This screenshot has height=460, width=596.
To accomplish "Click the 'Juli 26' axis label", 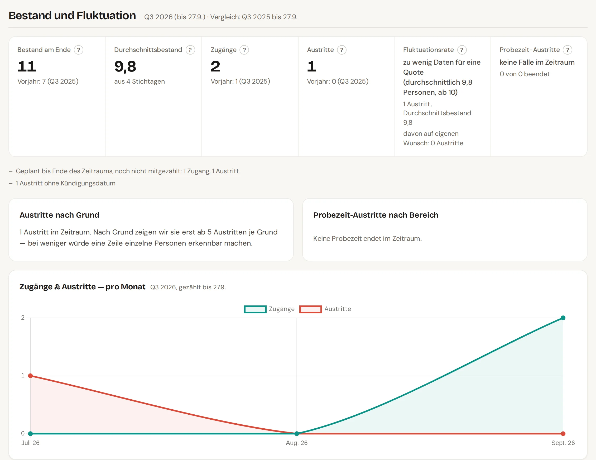I will (30, 443).
